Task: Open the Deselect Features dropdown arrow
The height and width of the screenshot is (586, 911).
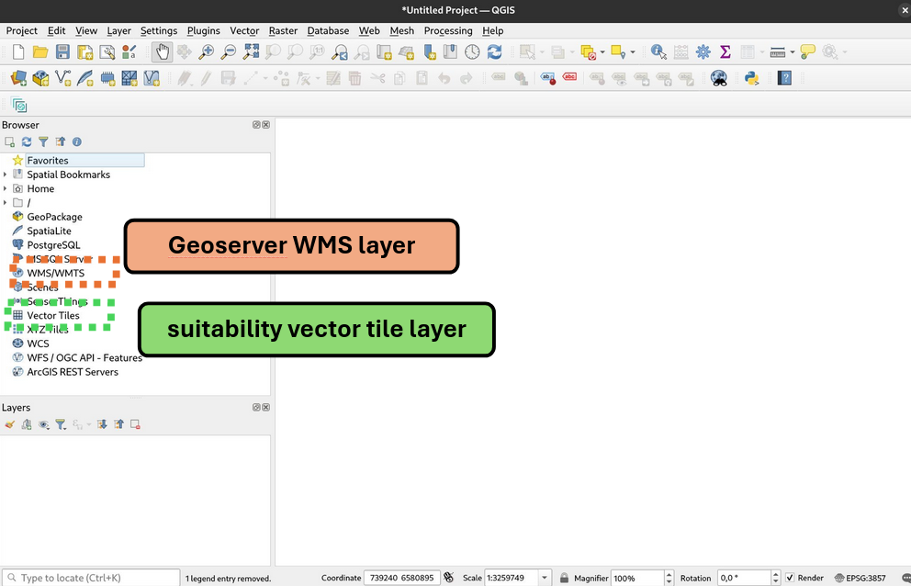Action: [x=602, y=52]
